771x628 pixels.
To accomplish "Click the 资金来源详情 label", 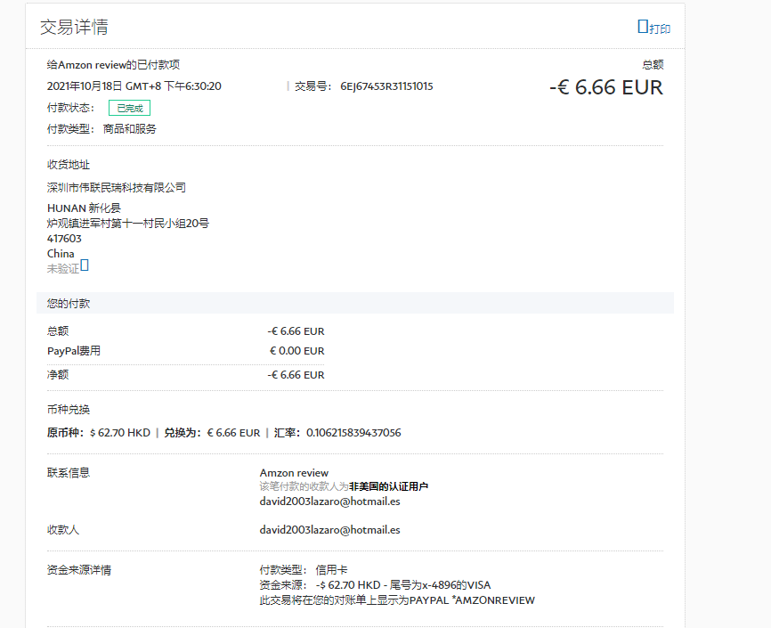I will [79, 570].
